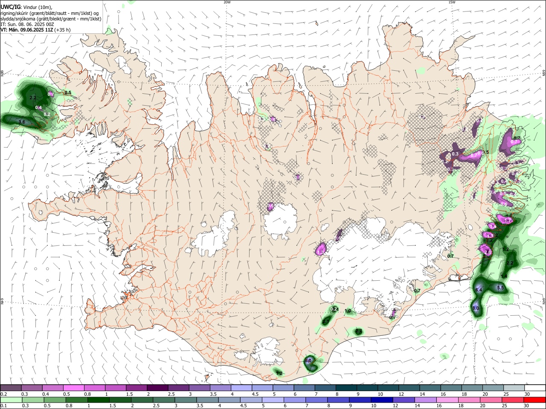Click the text 'slydda/snjókoma (grátt/bleikt/grænt - mm/1klst)'

coord(51,19)
